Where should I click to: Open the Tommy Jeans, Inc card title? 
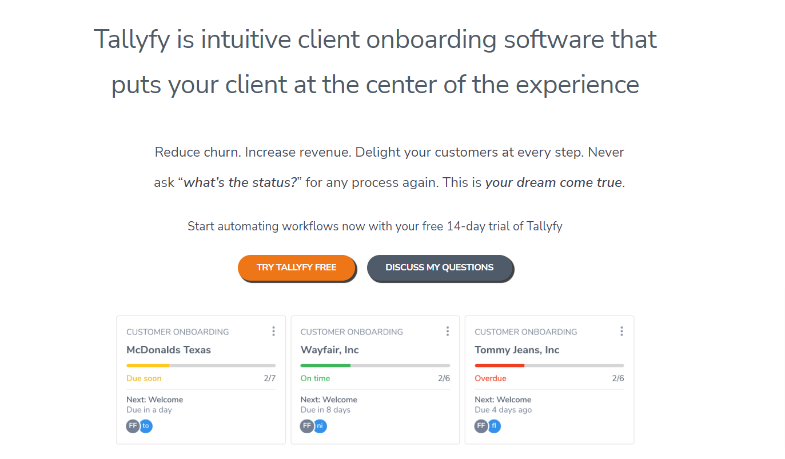tap(517, 350)
